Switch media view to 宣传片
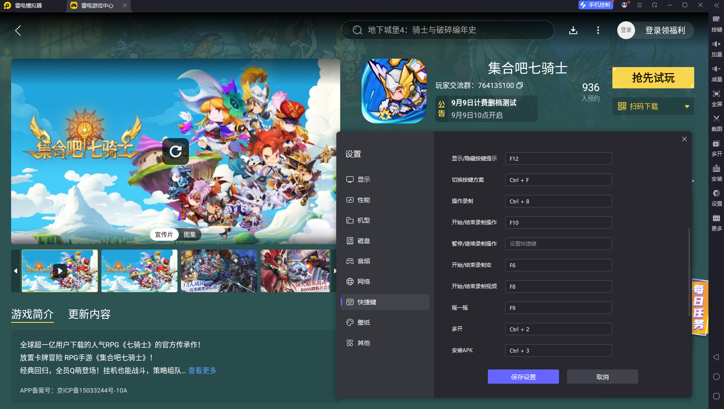Image resolution: width=724 pixels, height=409 pixels. pos(164,234)
